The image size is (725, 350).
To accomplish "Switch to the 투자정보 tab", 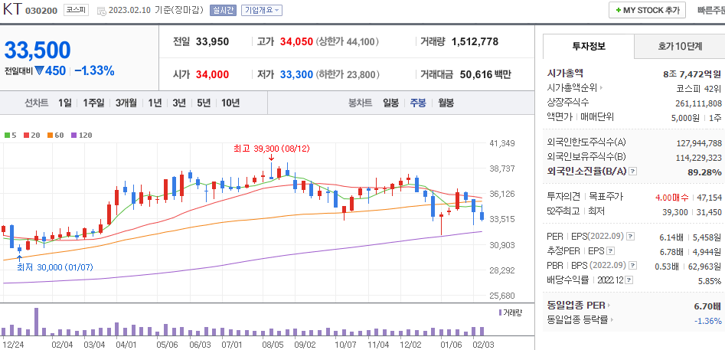I will point(589,46).
